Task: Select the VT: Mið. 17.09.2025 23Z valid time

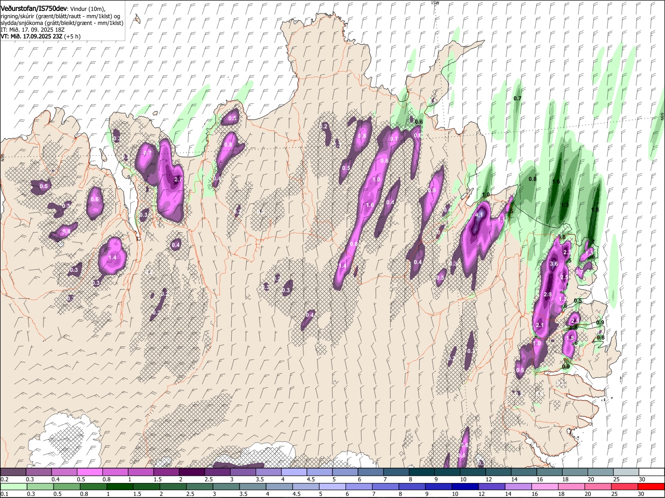Action: click(32, 37)
